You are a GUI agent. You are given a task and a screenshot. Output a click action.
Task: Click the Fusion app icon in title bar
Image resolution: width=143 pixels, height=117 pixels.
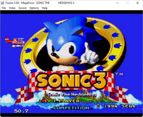click(3, 3)
